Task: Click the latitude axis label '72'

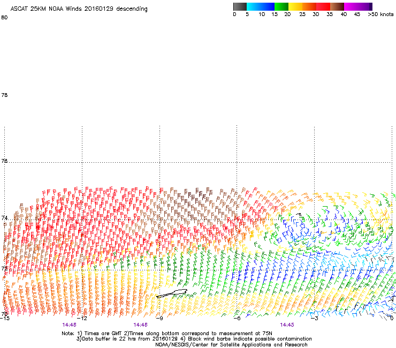Action: point(4,268)
